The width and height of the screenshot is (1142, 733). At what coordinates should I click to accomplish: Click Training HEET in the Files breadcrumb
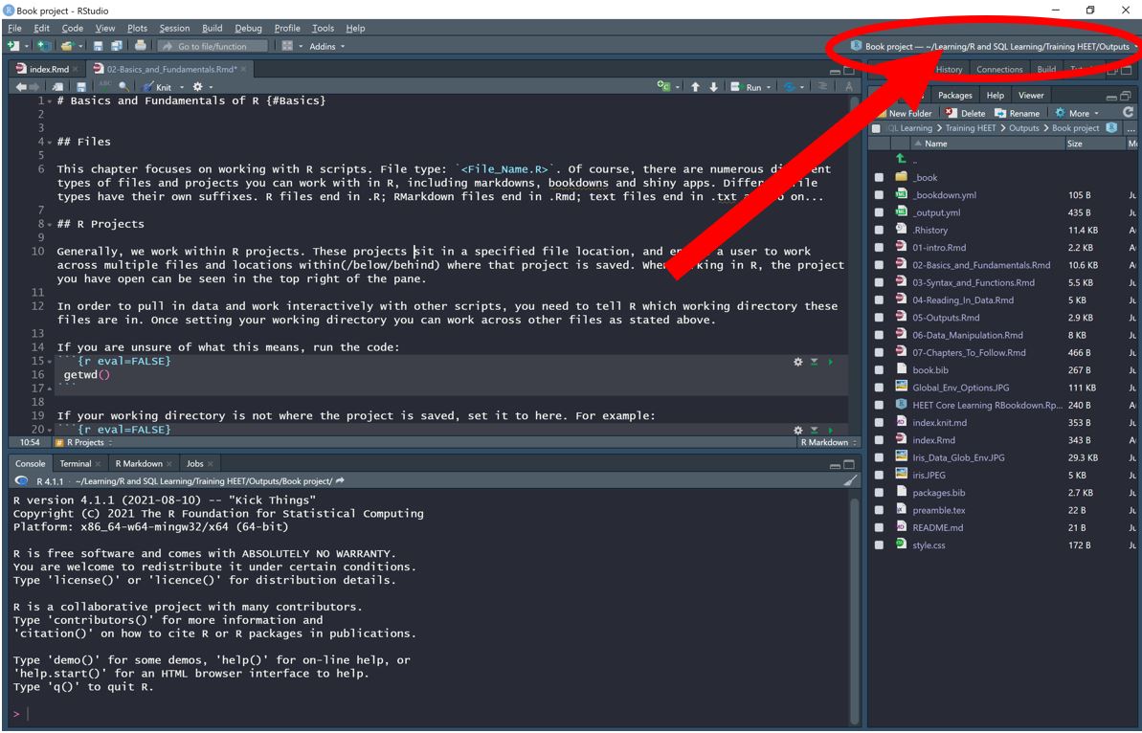tap(970, 128)
